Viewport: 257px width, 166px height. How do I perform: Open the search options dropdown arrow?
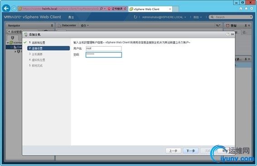251,17
